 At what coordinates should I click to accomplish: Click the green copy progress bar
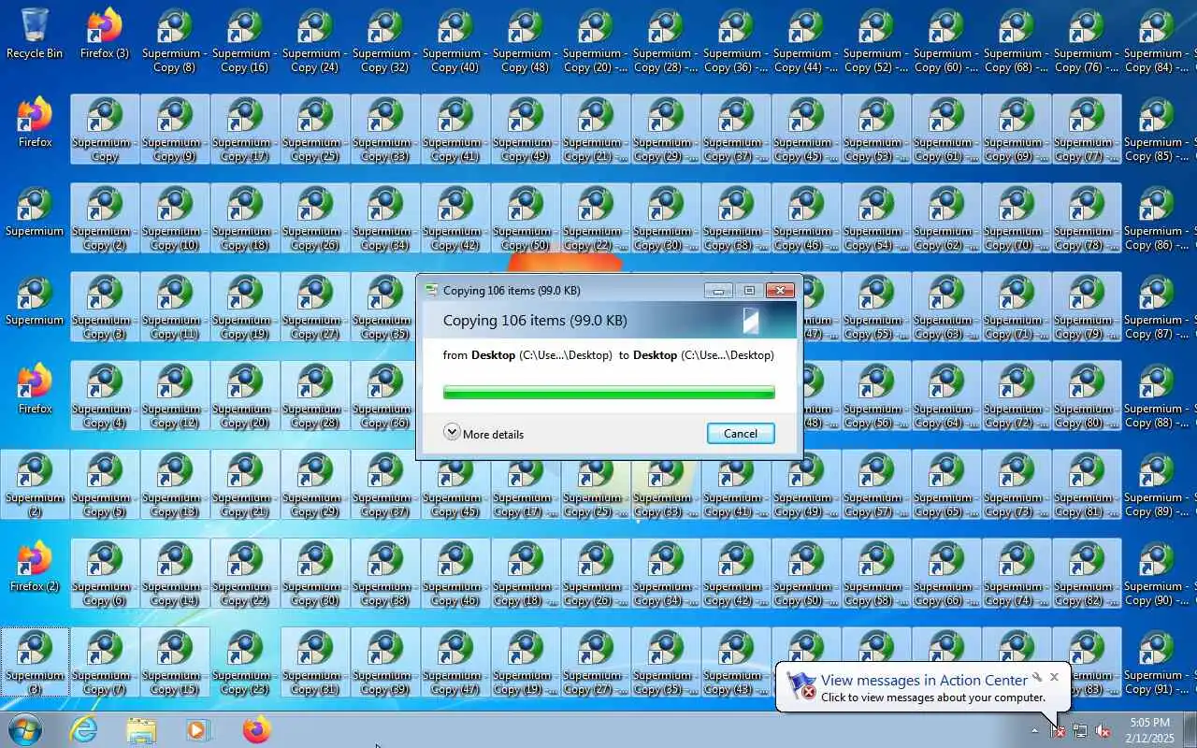(x=609, y=393)
